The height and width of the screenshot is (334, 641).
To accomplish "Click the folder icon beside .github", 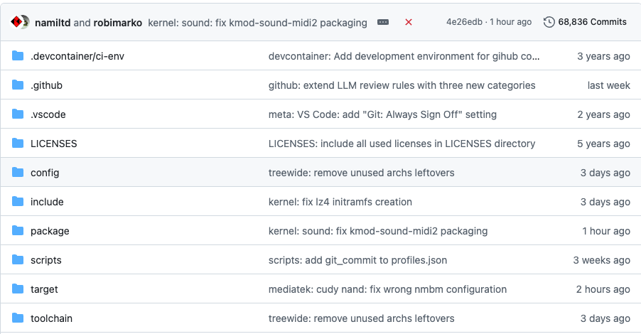I will pos(18,85).
